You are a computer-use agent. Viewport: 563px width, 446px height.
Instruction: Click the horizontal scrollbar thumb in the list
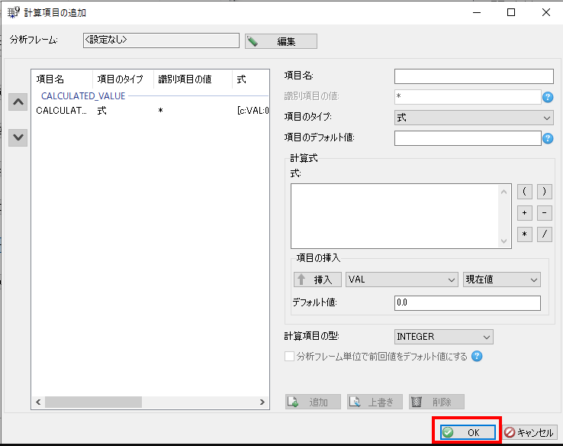[93, 402]
